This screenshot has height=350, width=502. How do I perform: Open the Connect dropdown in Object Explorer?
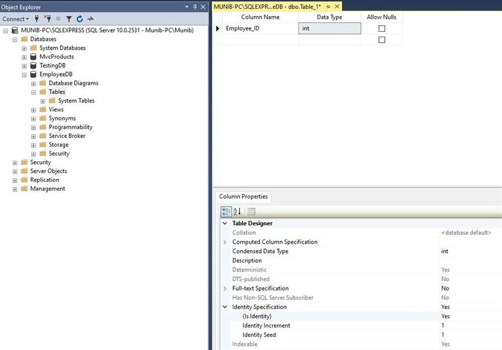point(15,19)
